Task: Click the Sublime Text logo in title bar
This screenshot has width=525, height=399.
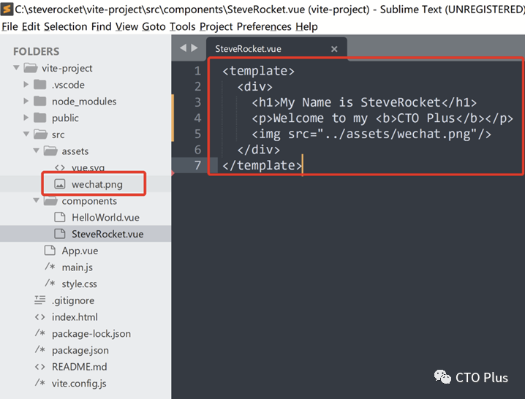Action: [7, 9]
